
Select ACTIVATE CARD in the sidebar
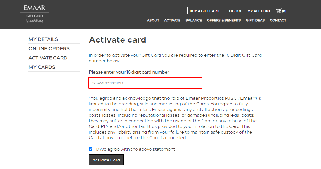48,58
